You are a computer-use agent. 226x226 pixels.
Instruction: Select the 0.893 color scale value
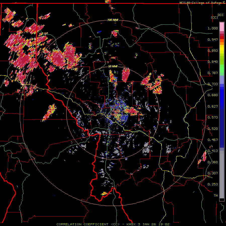coord(213,50)
